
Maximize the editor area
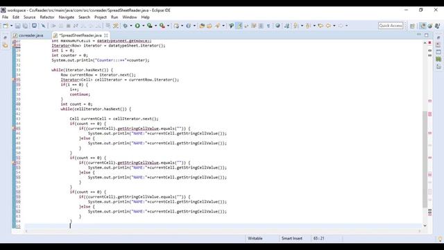point(427,35)
